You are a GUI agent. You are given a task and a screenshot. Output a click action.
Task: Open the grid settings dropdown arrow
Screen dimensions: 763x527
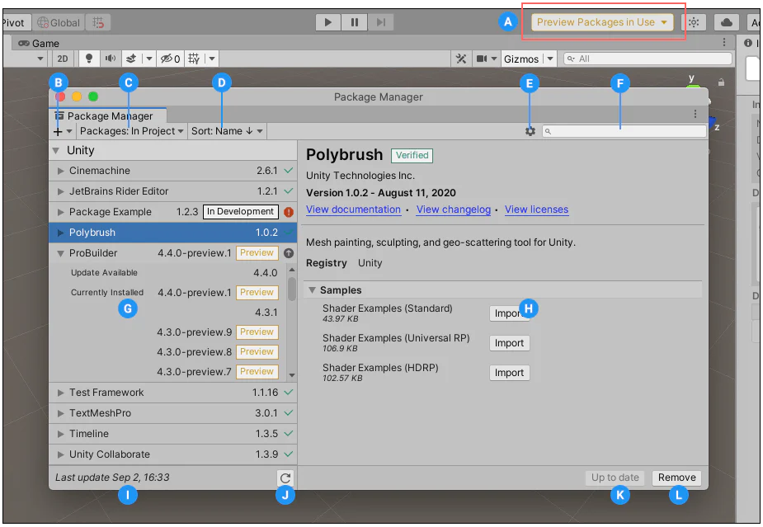[x=212, y=59]
